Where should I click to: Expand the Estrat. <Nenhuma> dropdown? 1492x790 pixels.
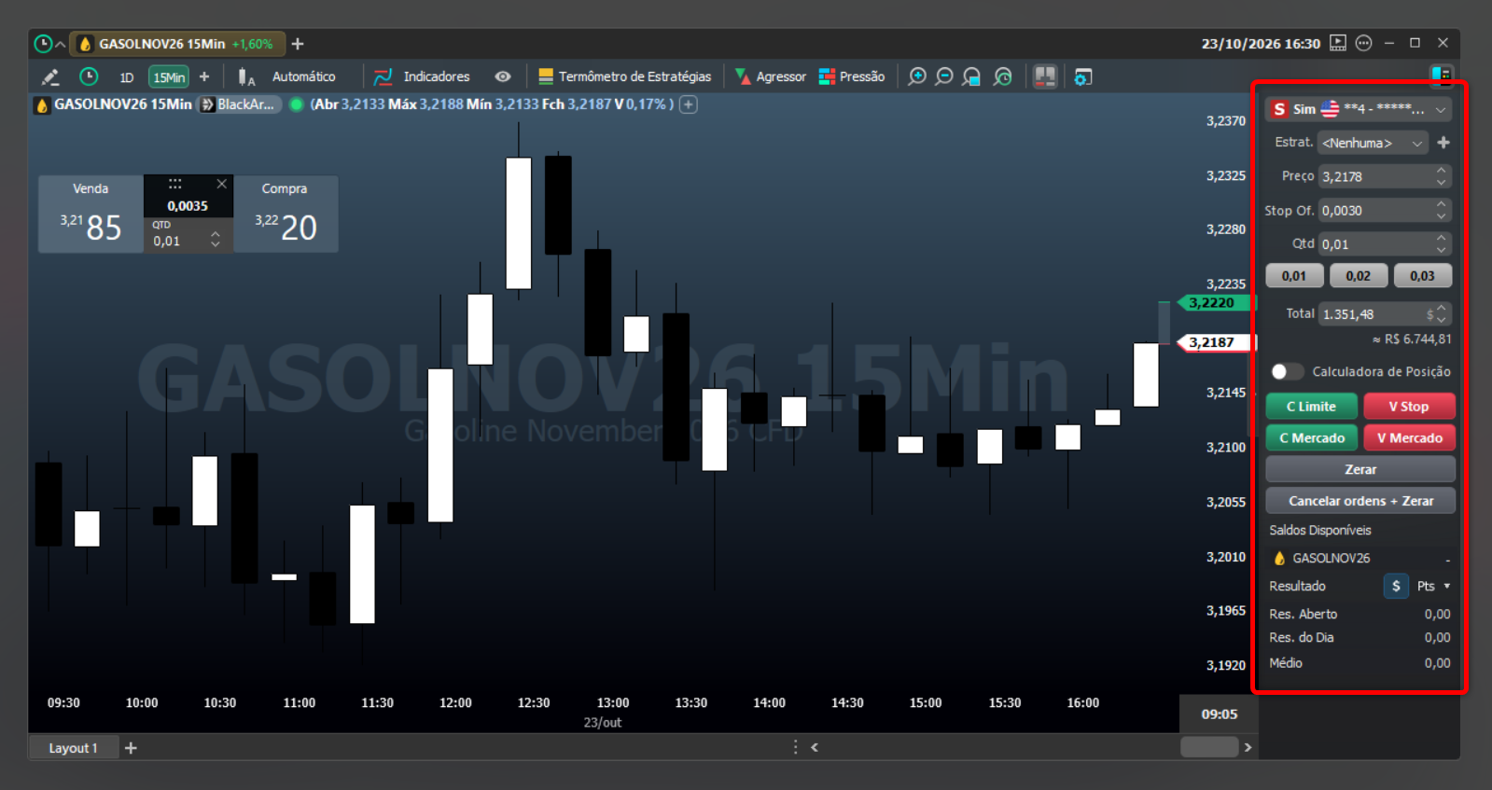click(1373, 143)
